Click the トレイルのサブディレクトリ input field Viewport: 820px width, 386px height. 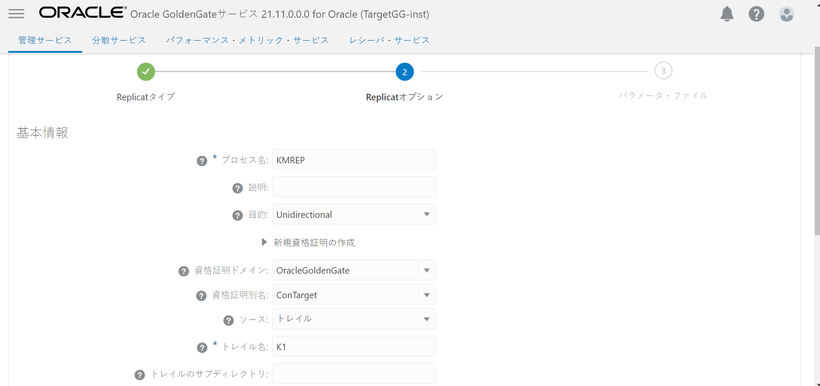(x=354, y=373)
